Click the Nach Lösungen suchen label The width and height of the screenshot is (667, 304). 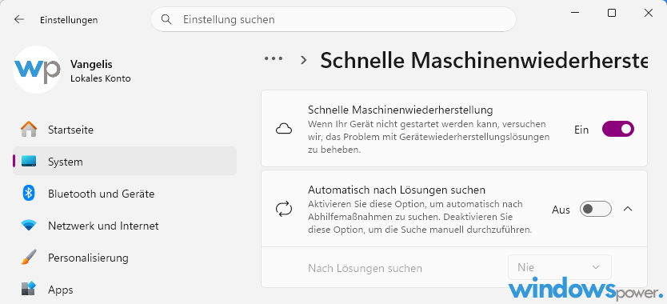click(x=365, y=268)
